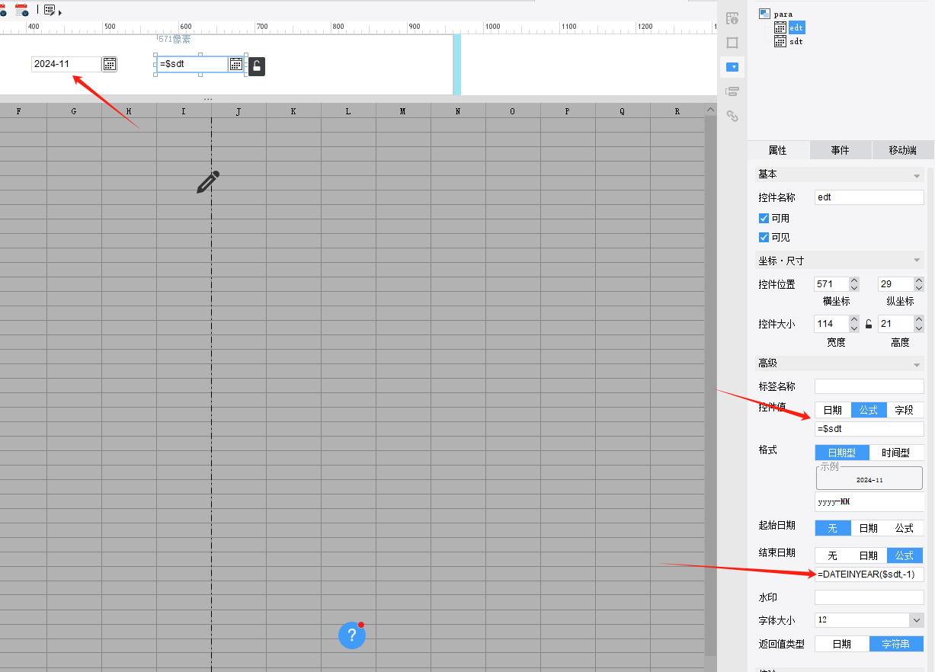Set 起始日期 to 日期
Viewport: 935px width, 672px height.
click(x=869, y=528)
